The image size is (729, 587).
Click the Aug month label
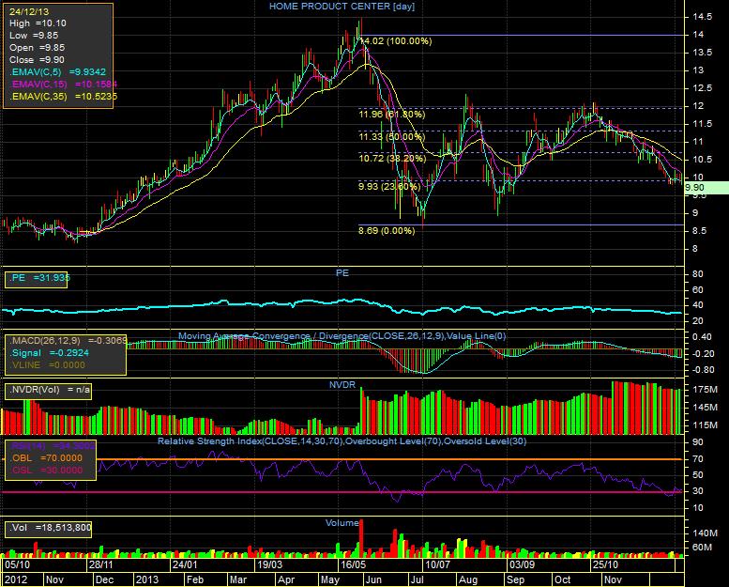pos(468,580)
